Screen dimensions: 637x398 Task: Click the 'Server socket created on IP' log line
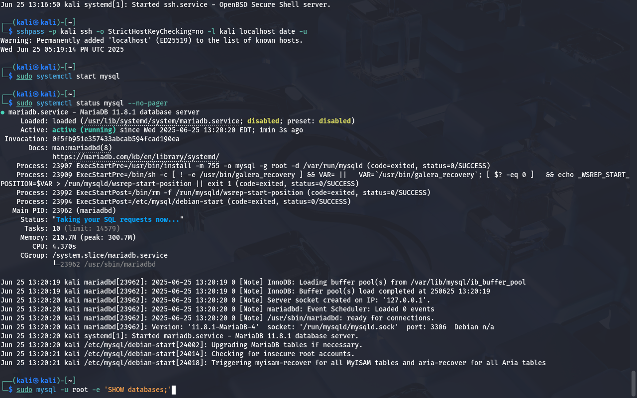point(215,300)
